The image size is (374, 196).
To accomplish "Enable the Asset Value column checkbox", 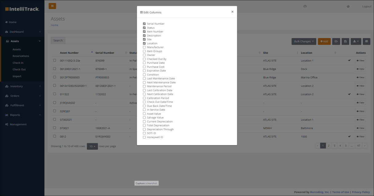I will (144, 114).
